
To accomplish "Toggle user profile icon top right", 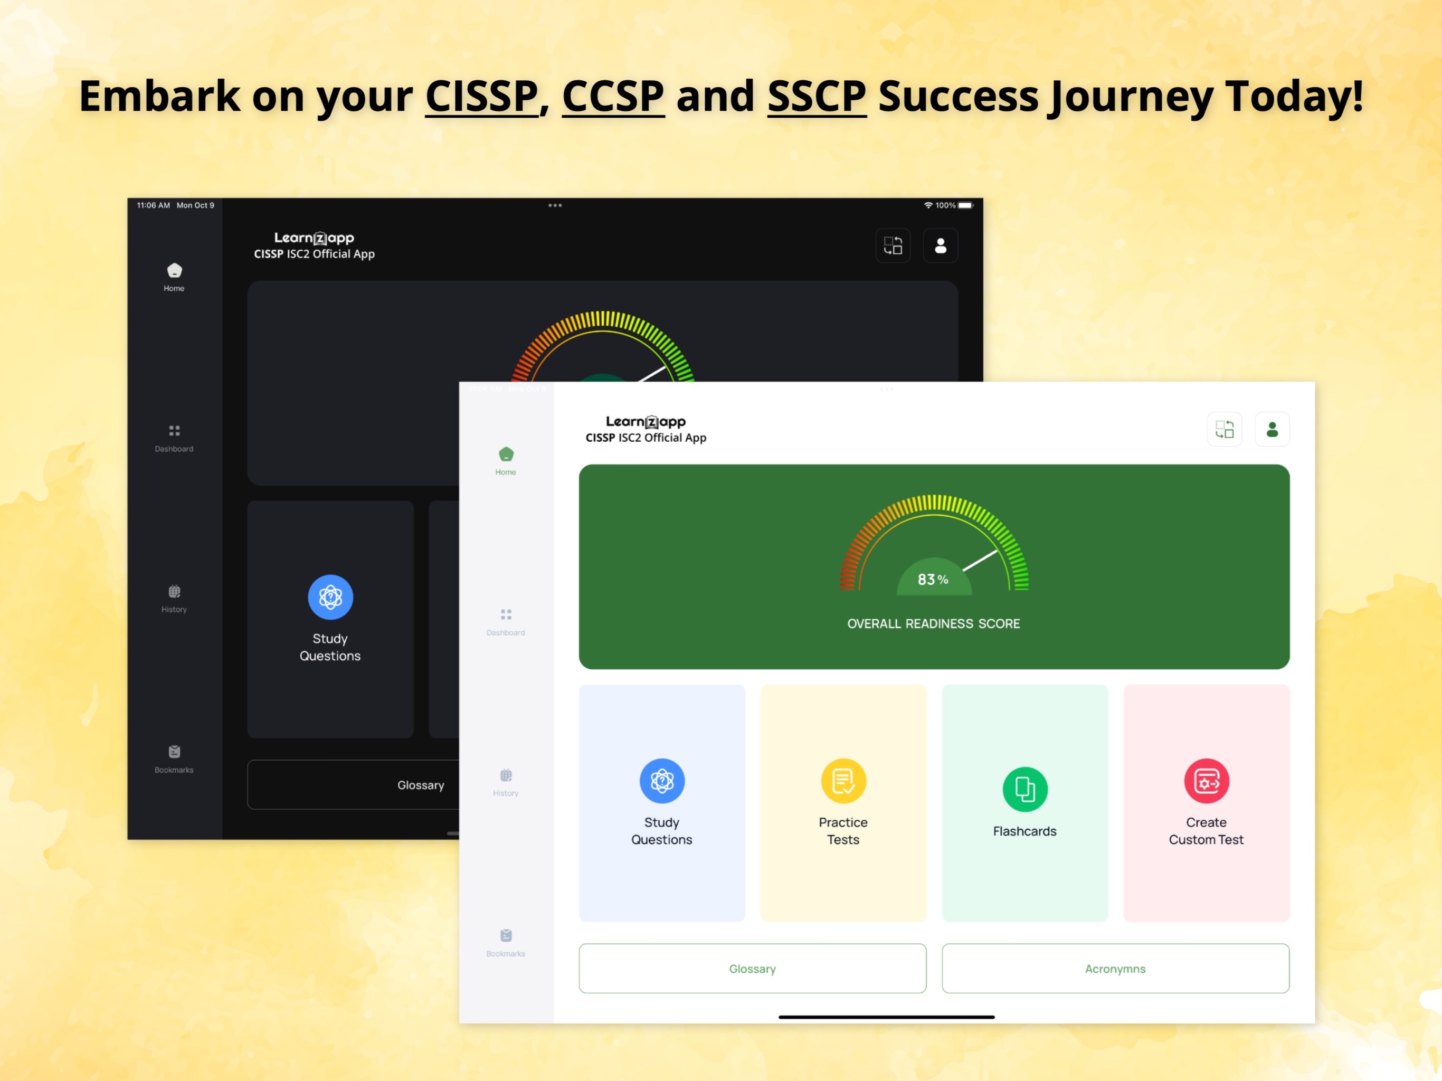I will (1272, 429).
